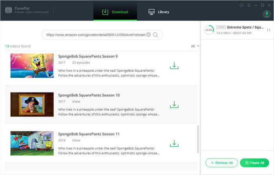This screenshot has height=175, width=274.
Task: Expand the All filter dropdown
Action: (195, 46)
